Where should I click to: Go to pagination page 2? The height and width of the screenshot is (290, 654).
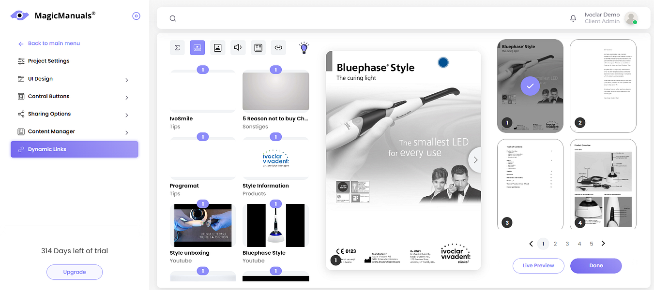pos(555,244)
